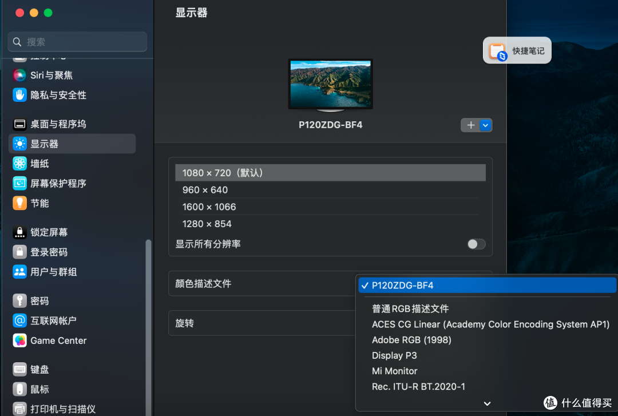Open the 墙纸 flower icon

coord(19,164)
